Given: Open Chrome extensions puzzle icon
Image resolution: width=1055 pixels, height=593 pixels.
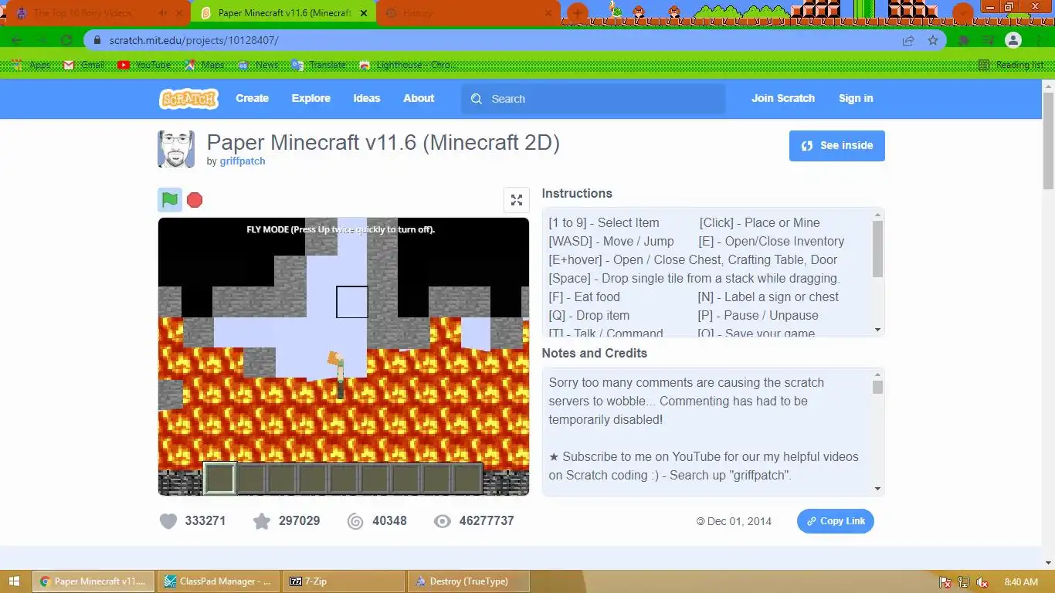Looking at the screenshot, I should click(x=964, y=40).
